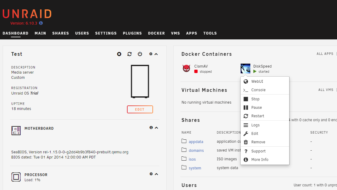337x190 pixels.
Task: Open the Processor settings gear
Action: [151, 174]
